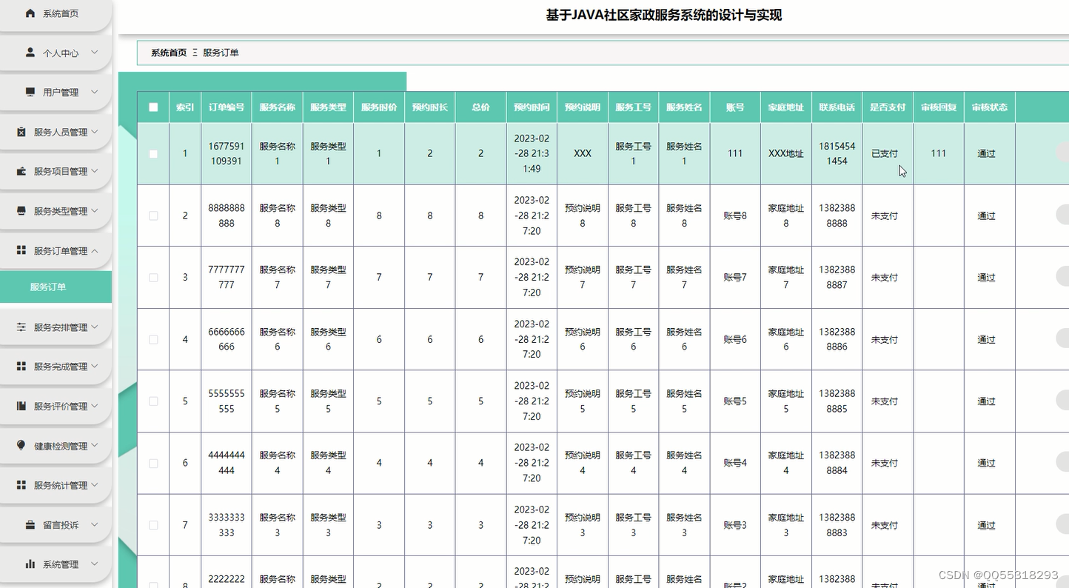This screenshot has width=1069, height=588.
Task: Click the clipboard icon for 服务人员管理
Action: coord(21,132)
